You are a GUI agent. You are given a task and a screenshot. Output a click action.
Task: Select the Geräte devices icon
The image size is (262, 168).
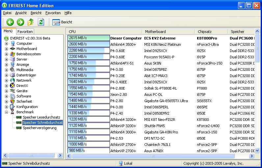point(13,91)
